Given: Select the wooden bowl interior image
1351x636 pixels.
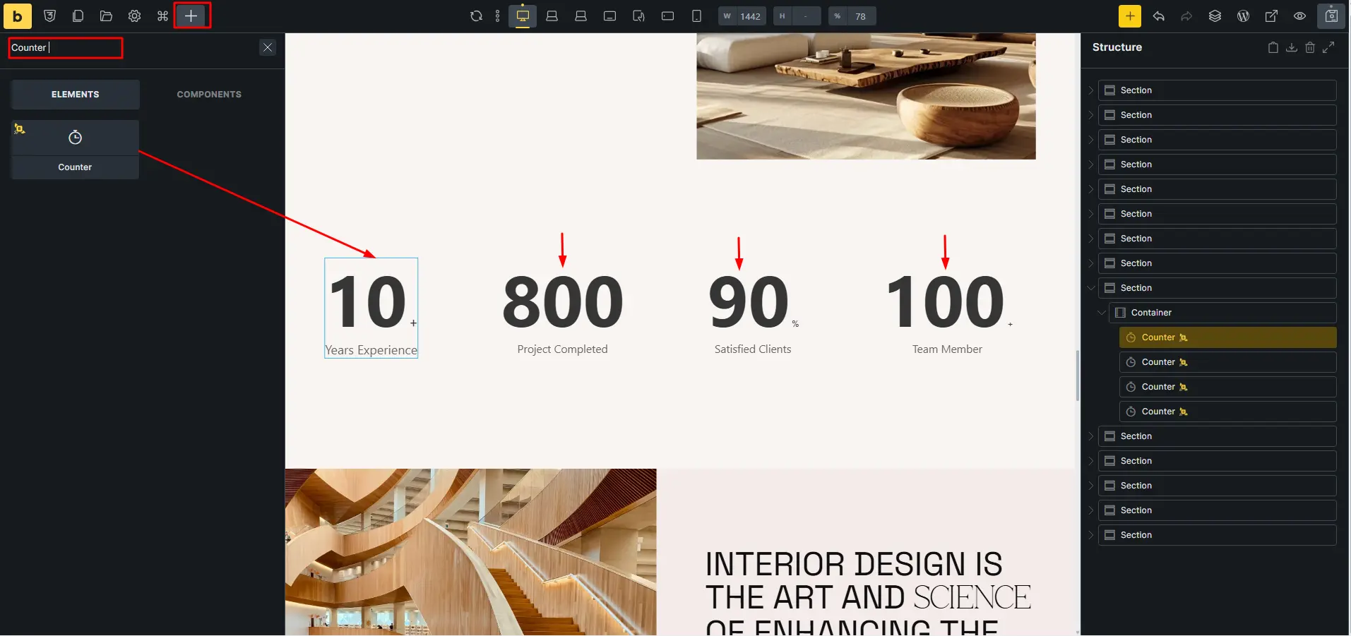Looking at the screenshot, I should pyautogui.click(x=866, y=96).
